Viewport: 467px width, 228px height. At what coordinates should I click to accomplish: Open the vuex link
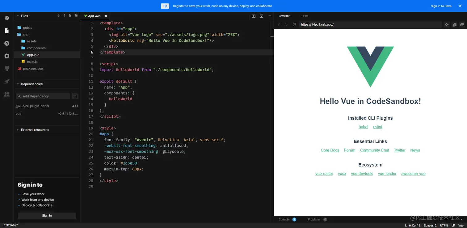tap(342, 174)
